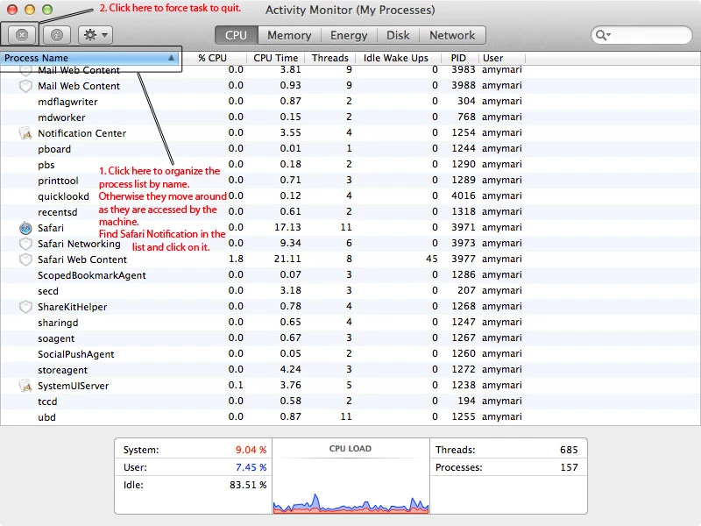Switch to the Disk tab
701x526 pixels.
click(398, 35)
